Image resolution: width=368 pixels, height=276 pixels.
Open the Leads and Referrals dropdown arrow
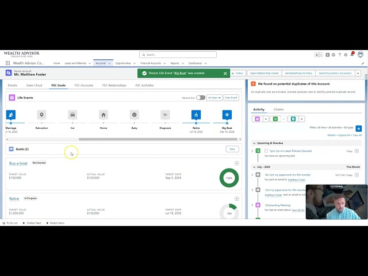click(90, 63)
